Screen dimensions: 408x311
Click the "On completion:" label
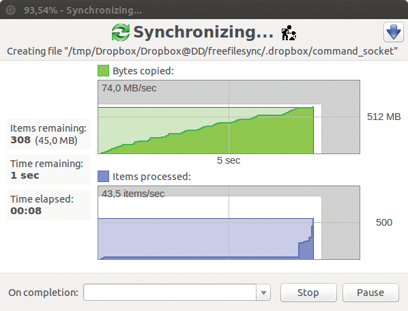pos(43,293)
